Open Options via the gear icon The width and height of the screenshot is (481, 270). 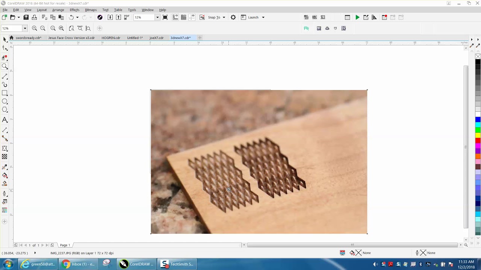pos(233,17)
